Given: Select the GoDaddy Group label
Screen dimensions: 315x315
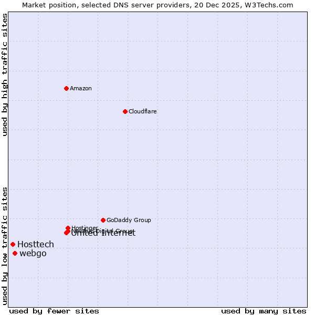Looking at the screenshot, I should (129, 220).
